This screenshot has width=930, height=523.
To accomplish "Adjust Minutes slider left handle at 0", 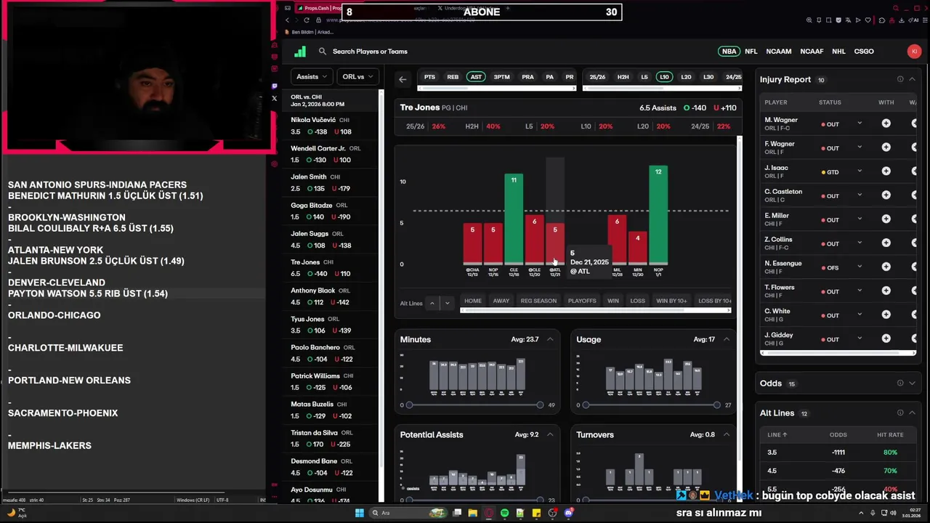I will (410, 405).
